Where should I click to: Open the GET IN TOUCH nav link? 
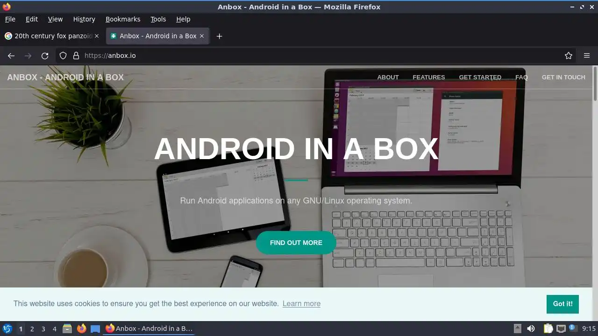click(563, 77)
